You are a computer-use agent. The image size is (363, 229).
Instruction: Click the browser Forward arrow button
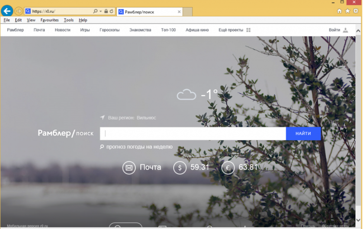pyautogui.click(x=19, y=11)
